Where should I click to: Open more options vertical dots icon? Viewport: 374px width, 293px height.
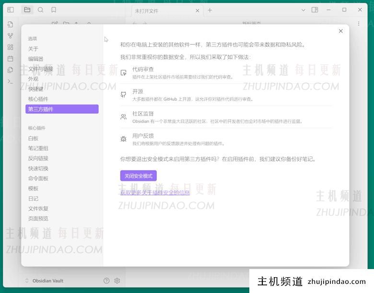(x=359, y=23)
